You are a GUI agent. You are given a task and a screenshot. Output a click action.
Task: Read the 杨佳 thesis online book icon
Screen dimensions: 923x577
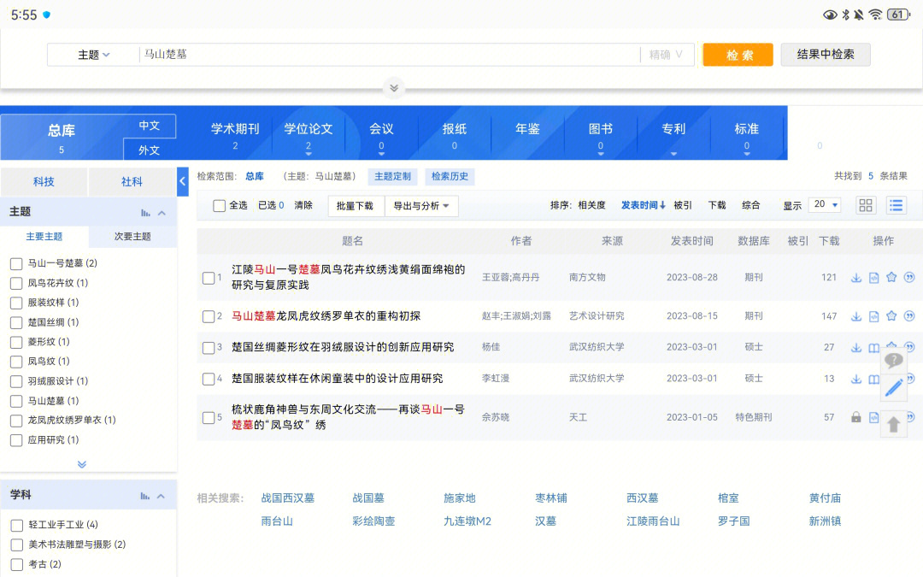[874, 347]
